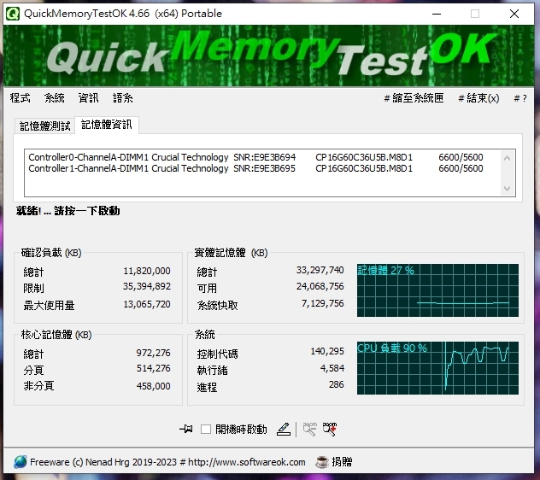Click the 就緒! ... 請按一下啟動 status text
The width and height of the screenshot is (540, 480).
[67, 211]
